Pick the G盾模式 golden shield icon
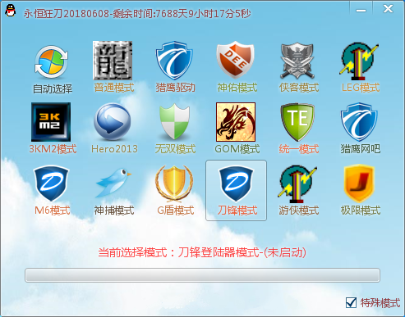Viewport: 405px width, 317px height. tap(174, 183)
